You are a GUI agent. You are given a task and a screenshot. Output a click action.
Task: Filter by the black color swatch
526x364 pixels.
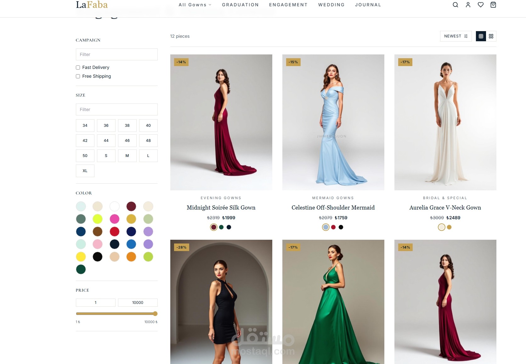point(98,257)
